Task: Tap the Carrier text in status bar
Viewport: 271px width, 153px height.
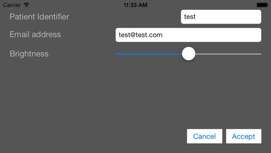Action: coord(12,5)
